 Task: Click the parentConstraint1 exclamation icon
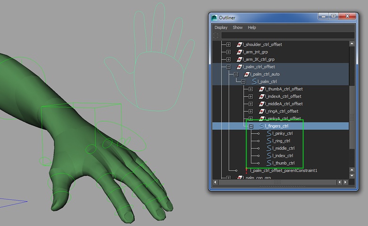(x=246, y=170)
